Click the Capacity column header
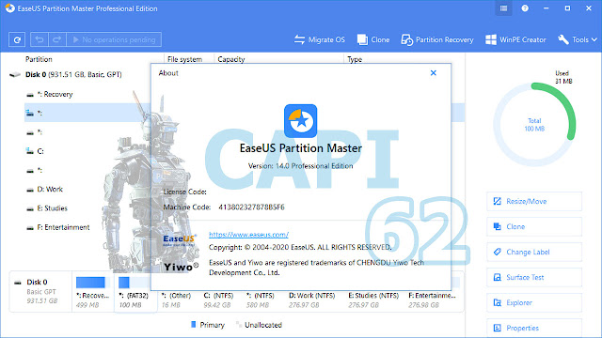Image resolution: width=602 pixels, height=338 pixels. (x=231, y=59)
